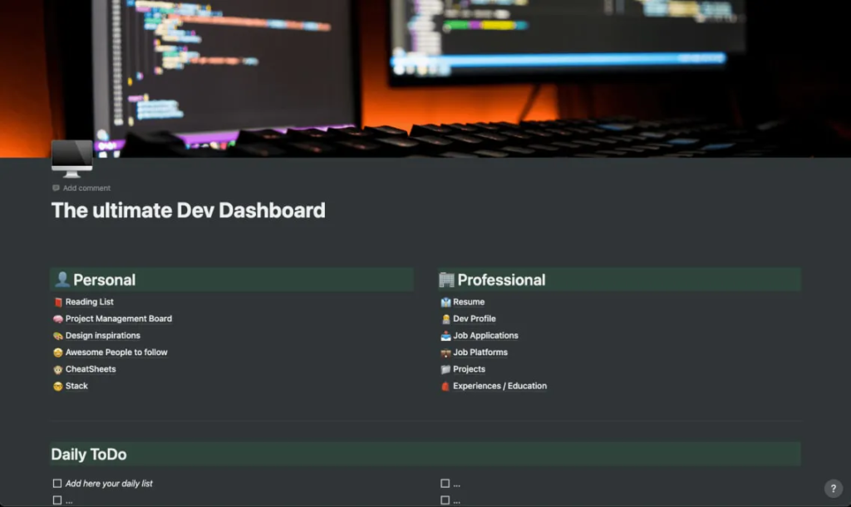The width and height of the screenshot is (851, 507).
Task: Click the handshake icon next to Job Platforms
Action: click(x=445, y=352)
